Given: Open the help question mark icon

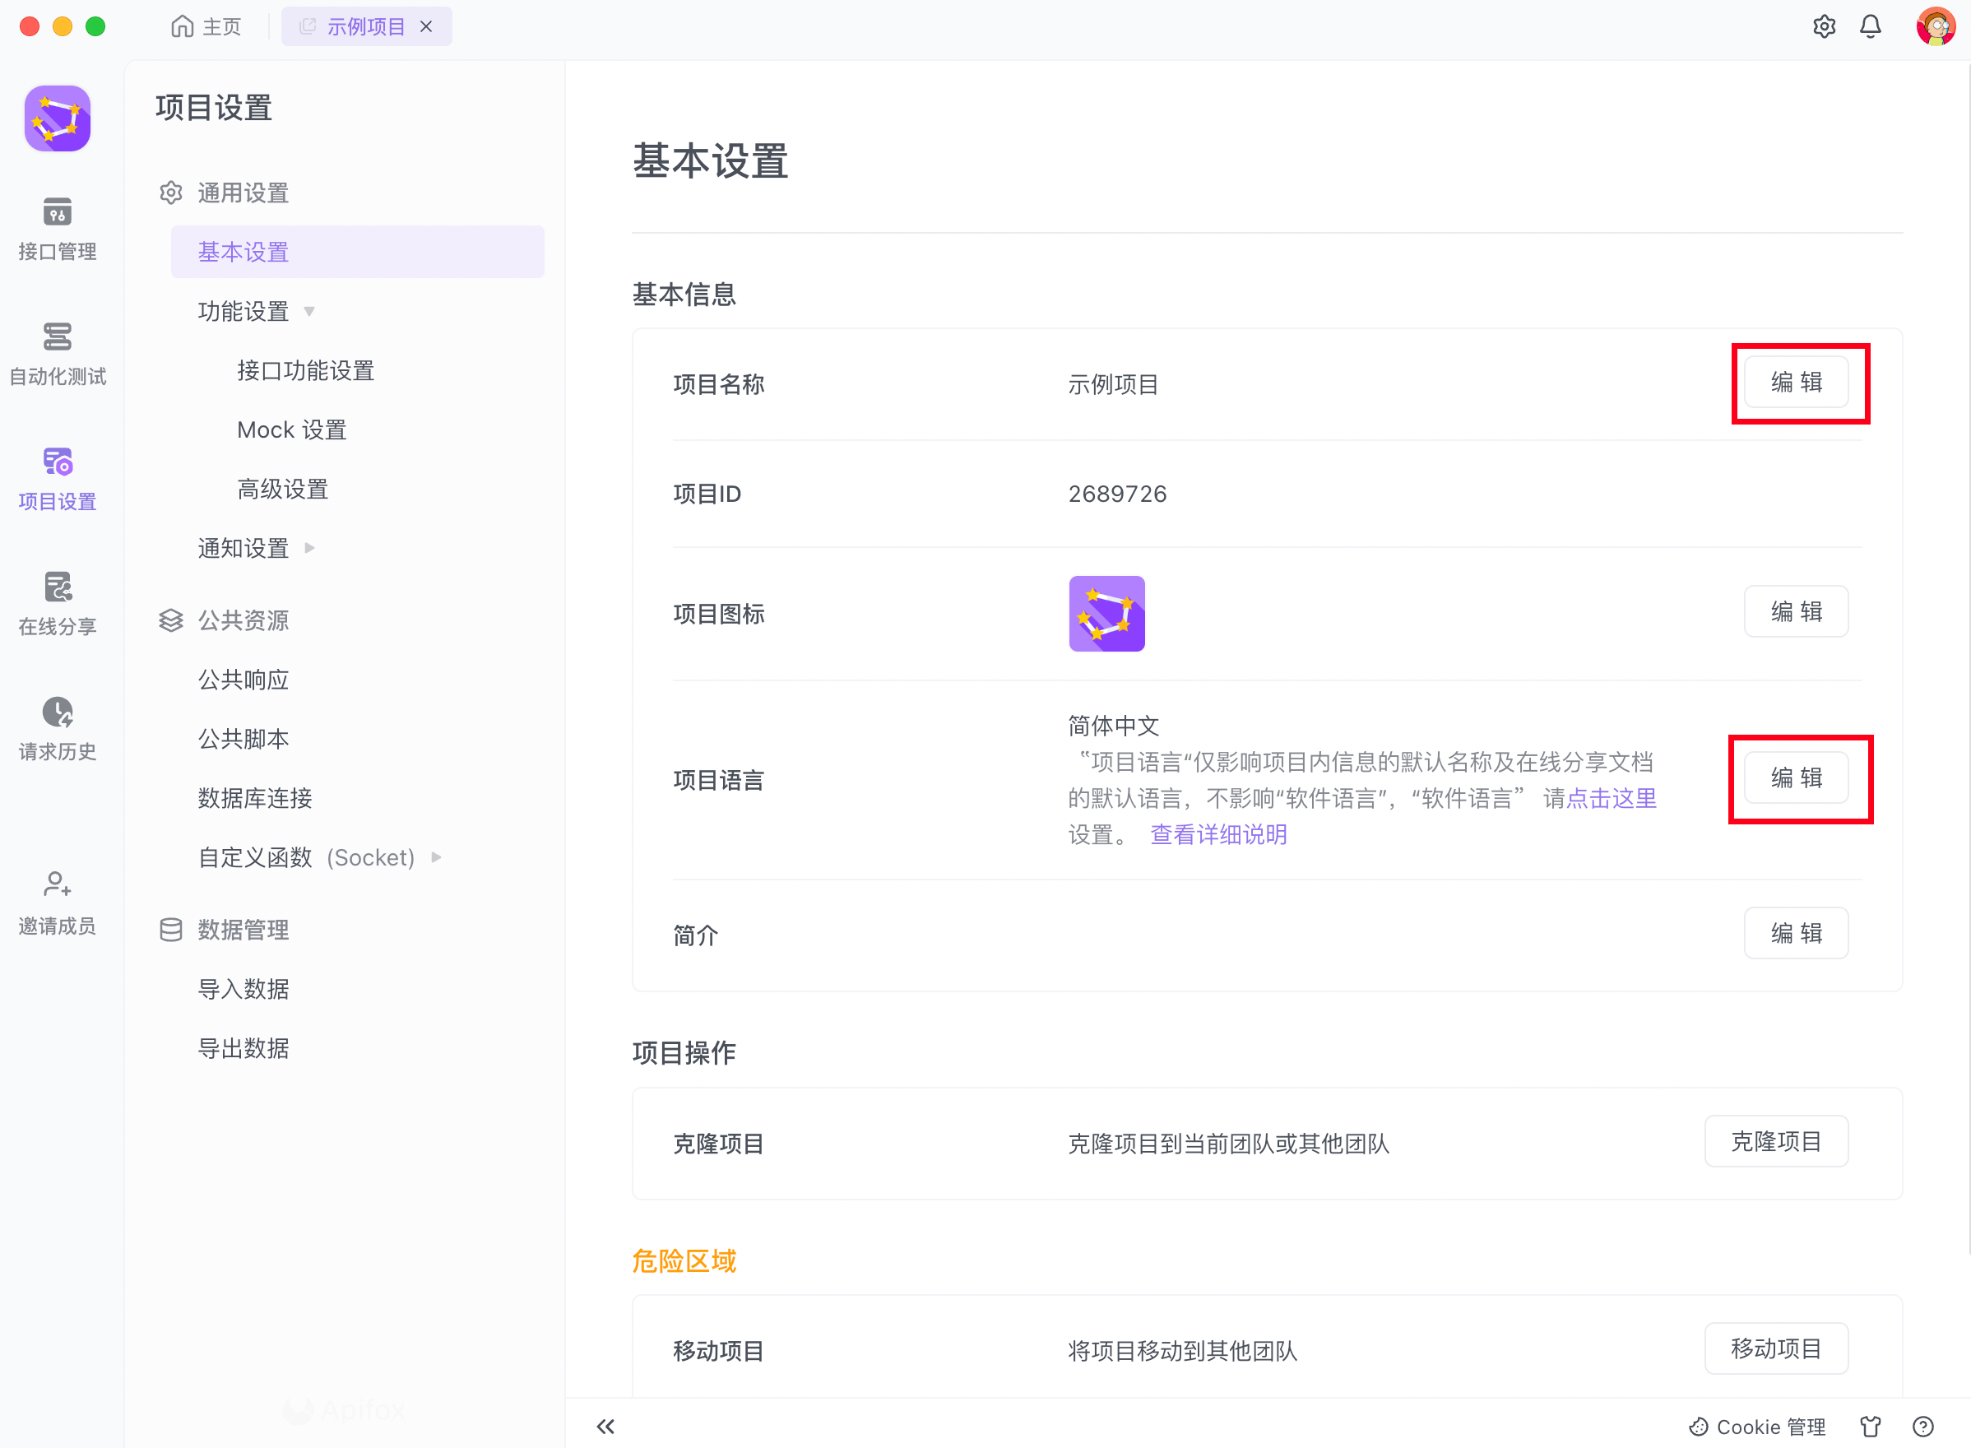Looking at the screenshot, I should pyautogui.click(x=1922, y=1426).
